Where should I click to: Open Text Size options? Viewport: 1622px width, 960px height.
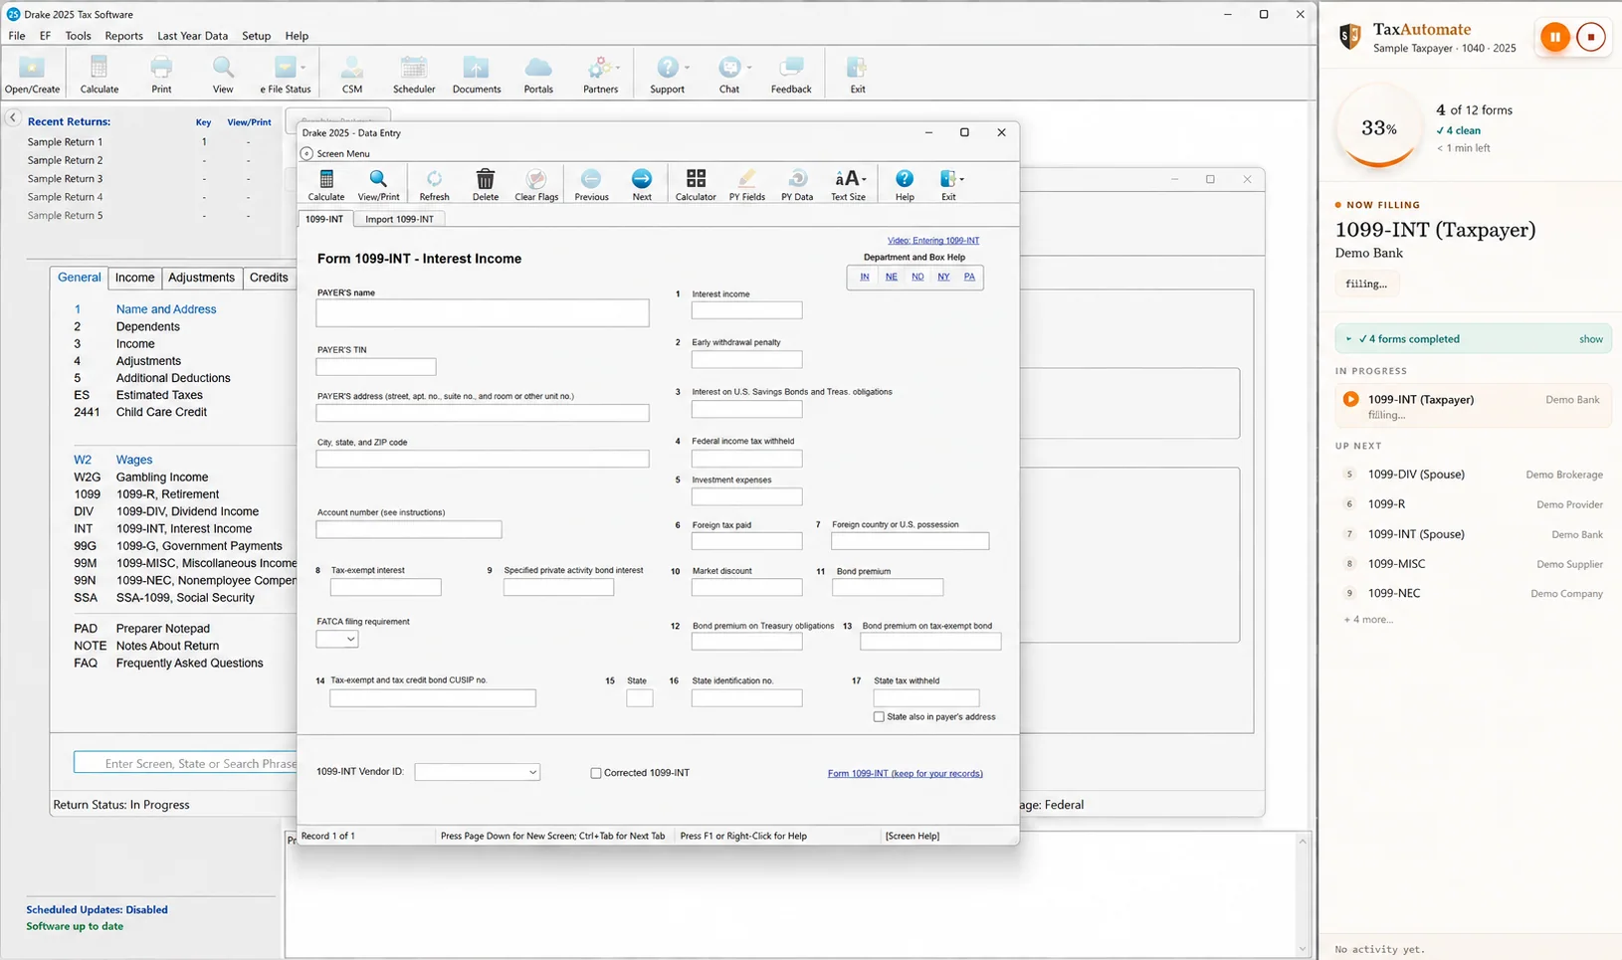[x=849, y=185]
